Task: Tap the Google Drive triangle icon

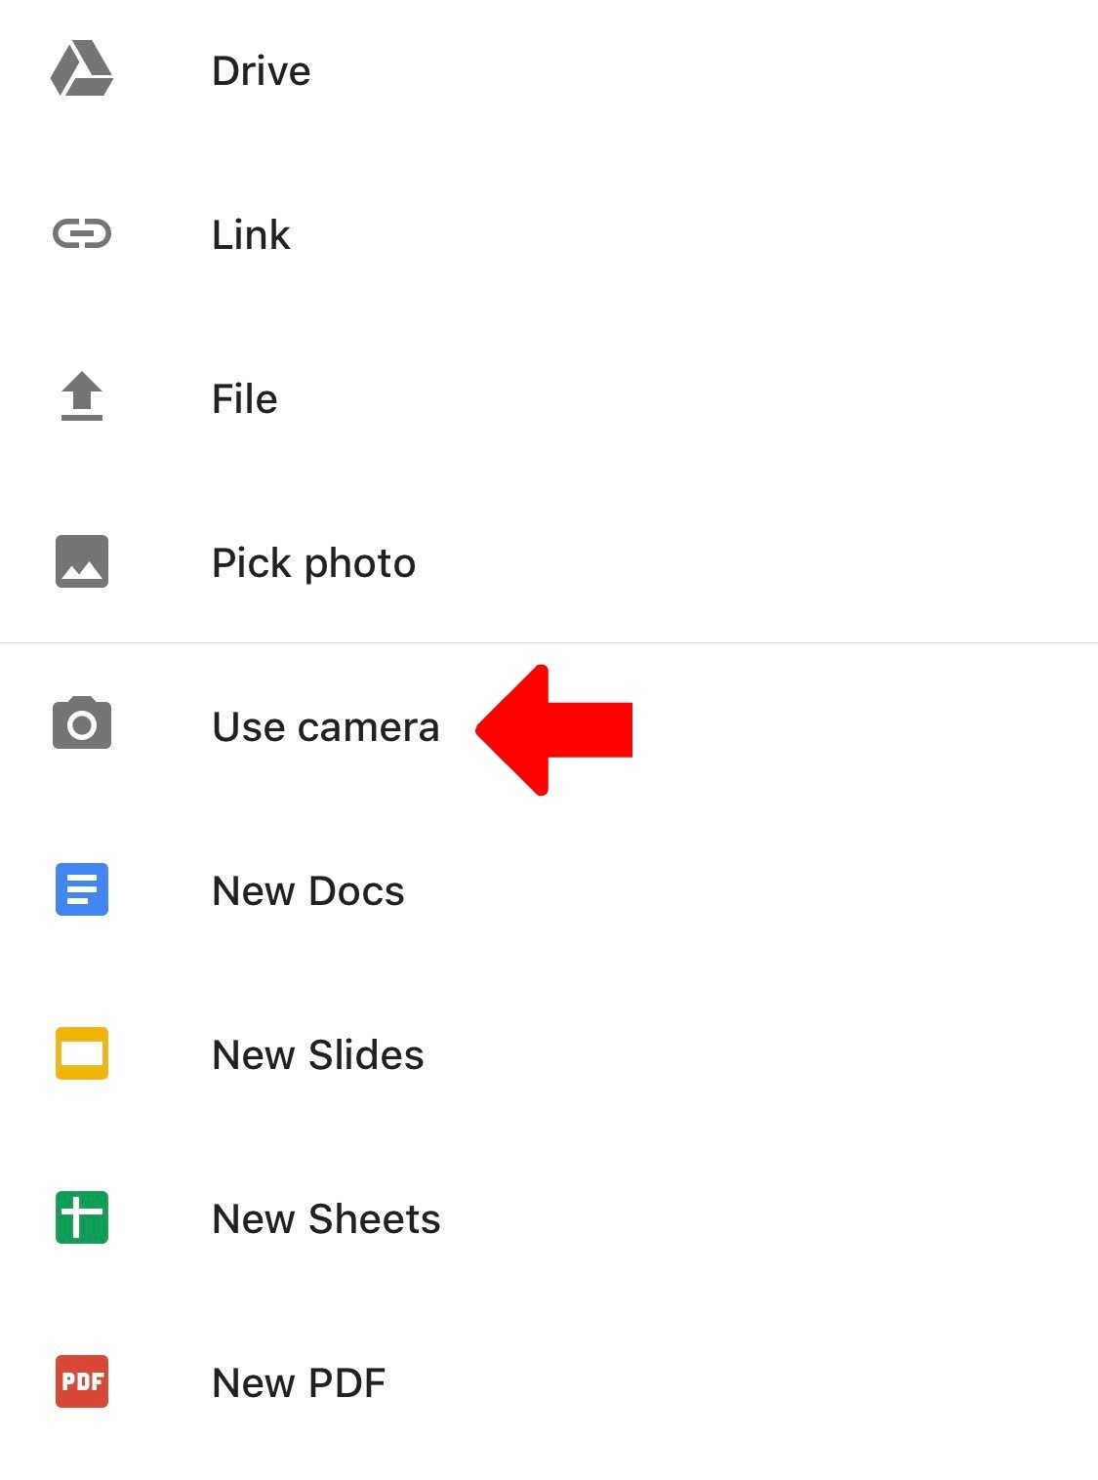Action: [82, 69]
